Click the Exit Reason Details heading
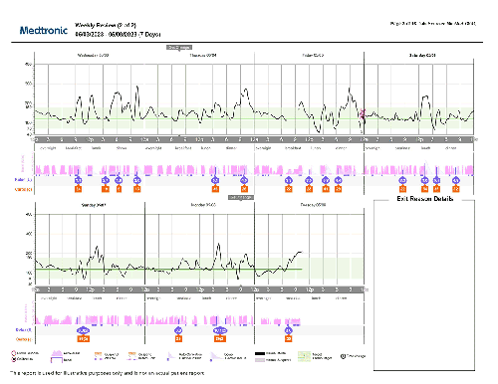The height and width of the screenshot is (384, 498). [x=425, y=199]
